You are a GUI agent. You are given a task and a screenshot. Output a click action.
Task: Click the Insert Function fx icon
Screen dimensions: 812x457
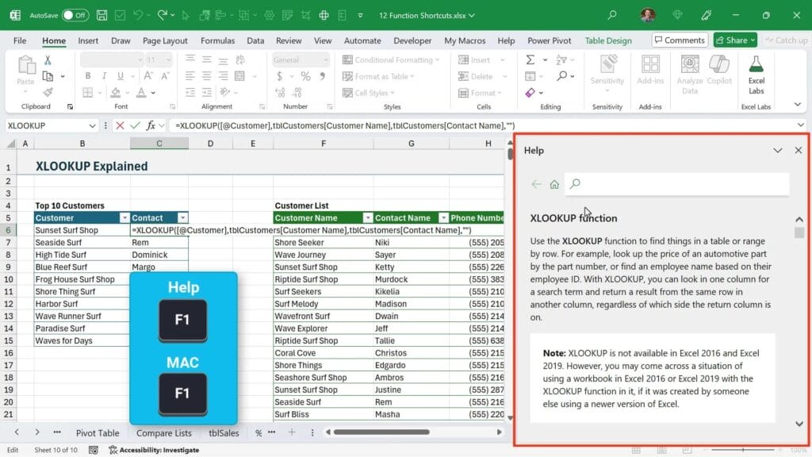[x=151, y=125]
